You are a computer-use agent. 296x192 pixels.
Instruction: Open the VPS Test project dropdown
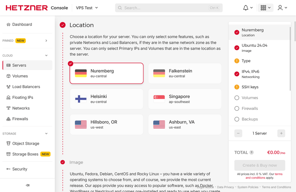87,8
